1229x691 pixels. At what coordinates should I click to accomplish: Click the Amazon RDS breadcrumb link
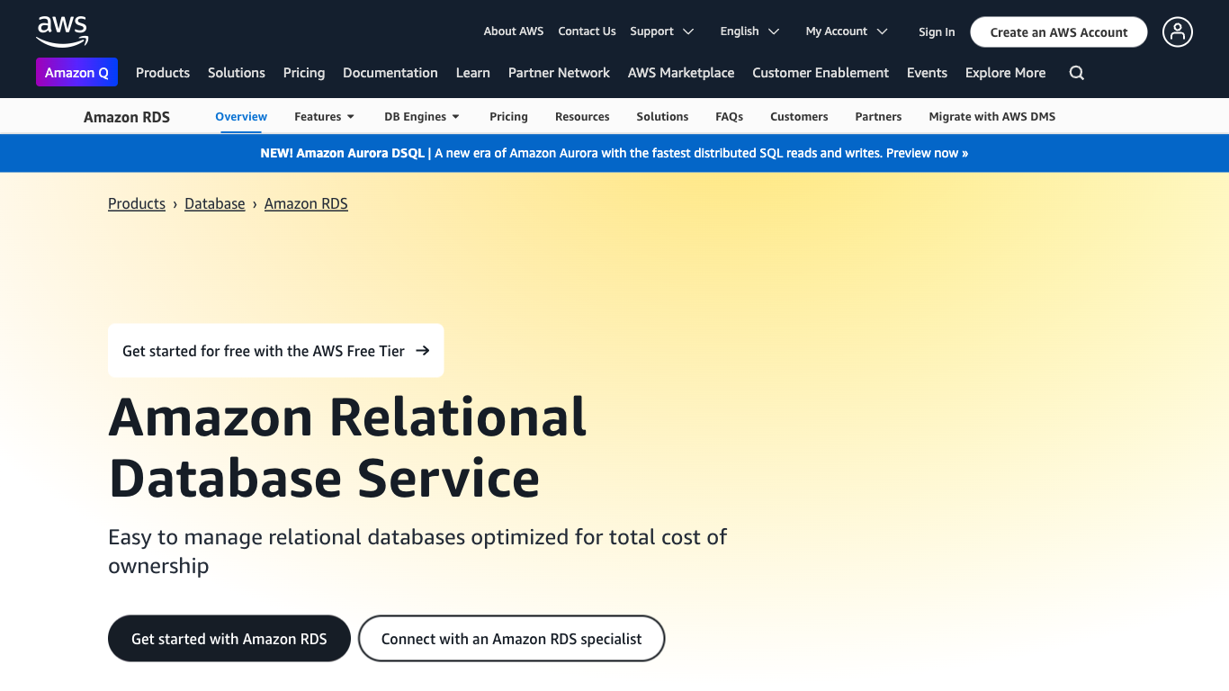pos(306,204)
